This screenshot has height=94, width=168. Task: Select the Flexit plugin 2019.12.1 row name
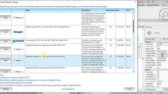click(47, 40)
